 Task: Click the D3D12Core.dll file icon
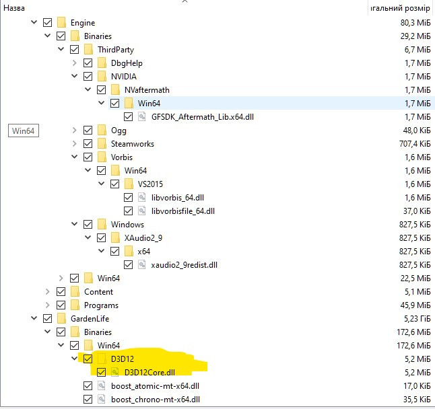tap(115, 372)
